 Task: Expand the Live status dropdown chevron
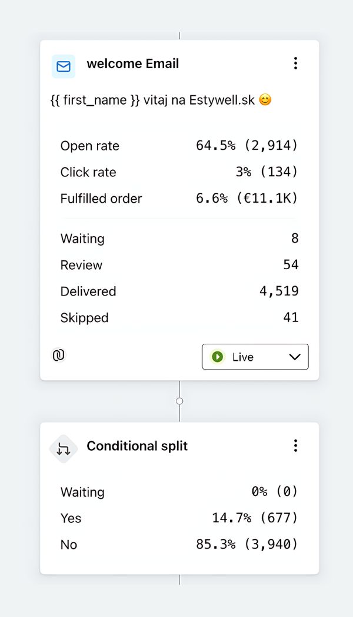point(295,357)
